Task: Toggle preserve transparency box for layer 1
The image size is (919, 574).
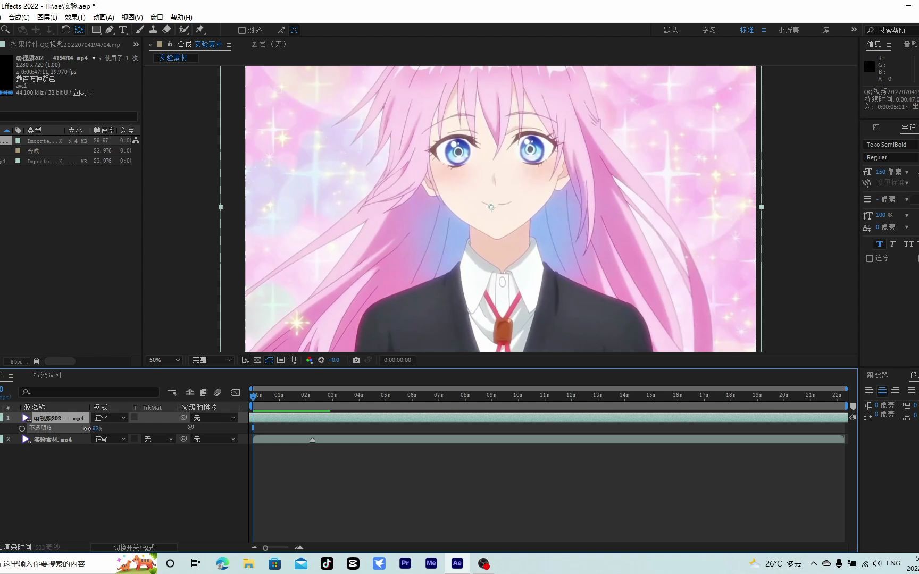Action: coord(135,417)
